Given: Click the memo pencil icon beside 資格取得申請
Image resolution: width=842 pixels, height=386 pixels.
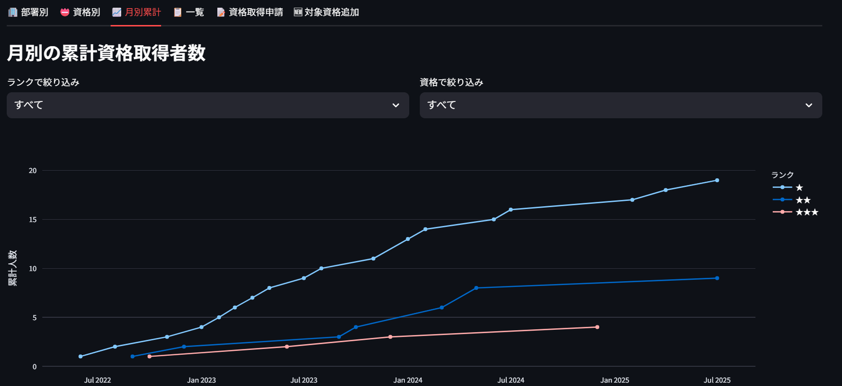Looking at the screenshot, I should 221,12.
